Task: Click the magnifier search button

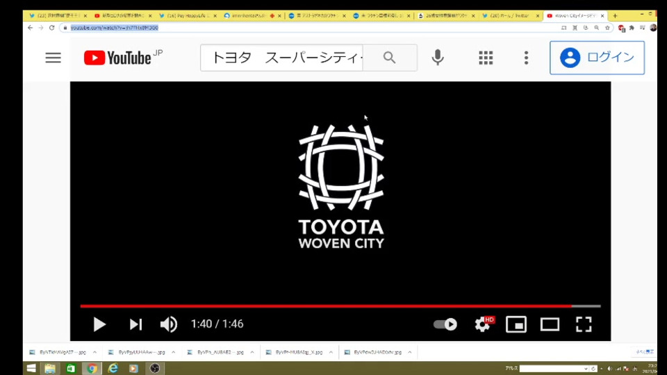Action: pyautogui.click(x=390, y=58)
